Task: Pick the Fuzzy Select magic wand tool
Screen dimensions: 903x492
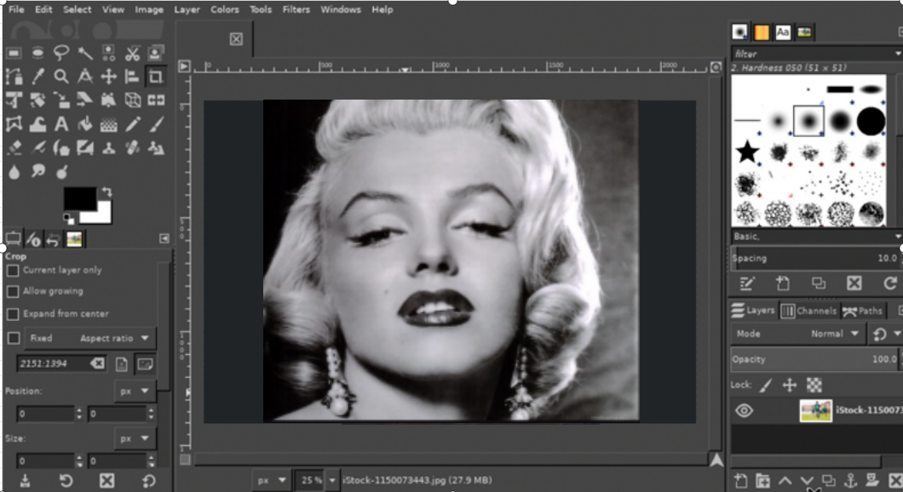Action: tap(85, 54)
